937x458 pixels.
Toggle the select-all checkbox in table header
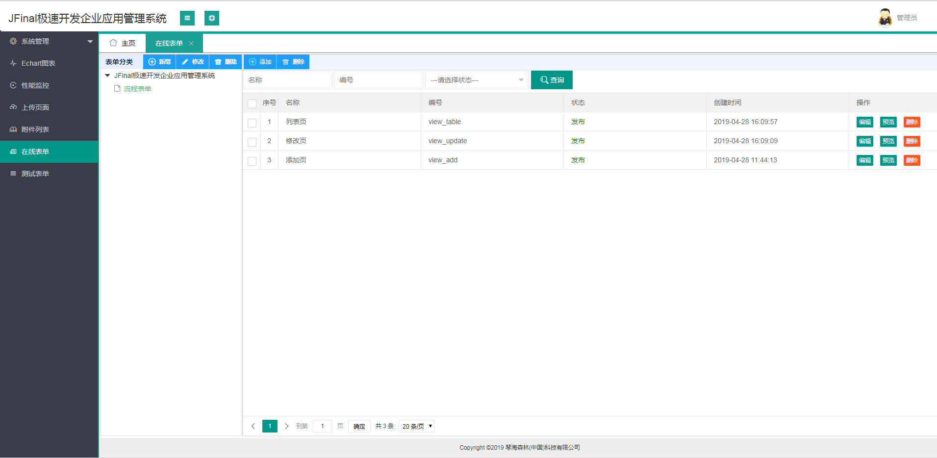(x=252, y=103)
